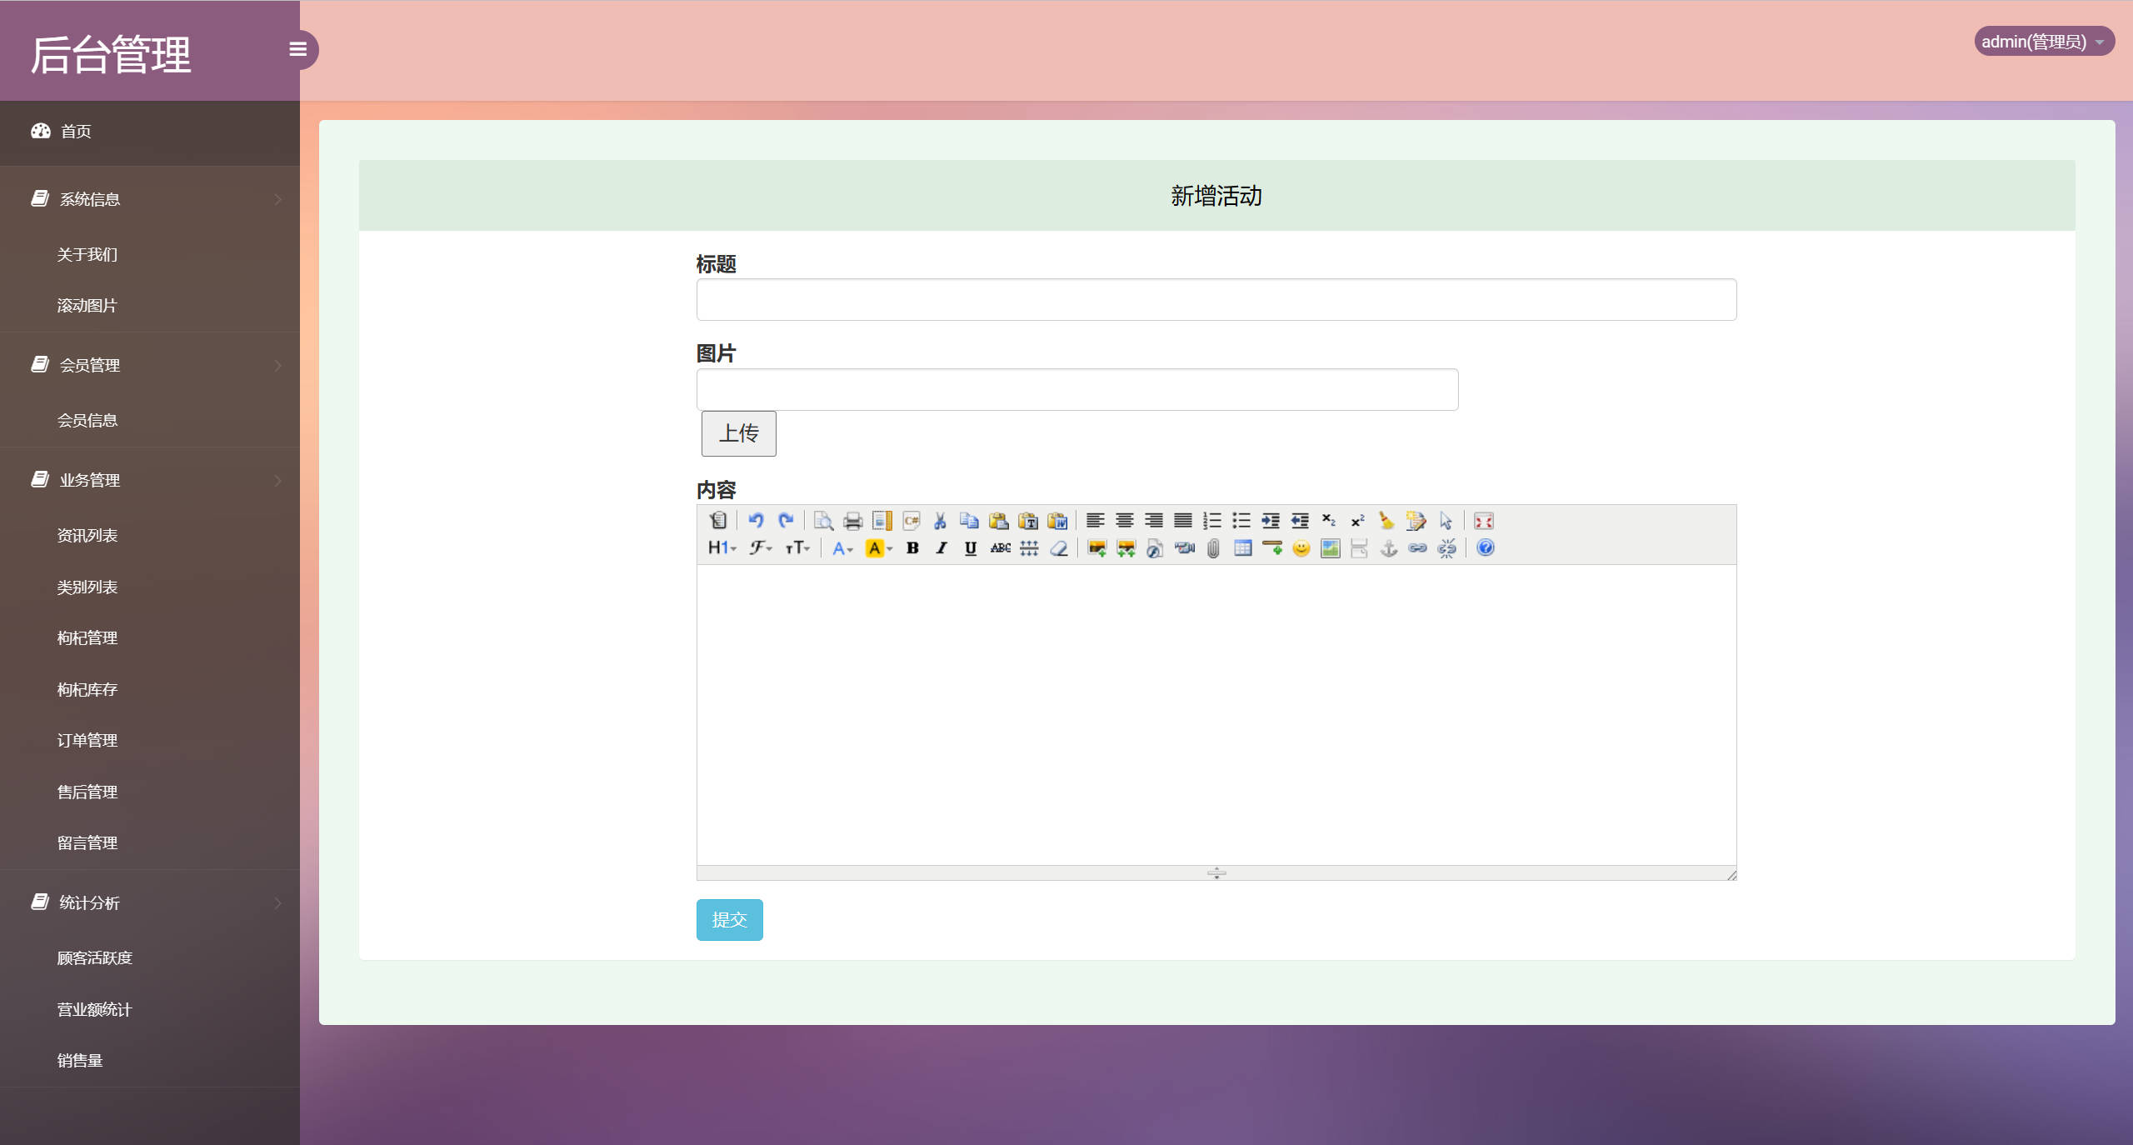Insert an emoticon via the smiley icon
Image resolution: width=2133 pixels, height=1145 pixels.
[1301, 547]
